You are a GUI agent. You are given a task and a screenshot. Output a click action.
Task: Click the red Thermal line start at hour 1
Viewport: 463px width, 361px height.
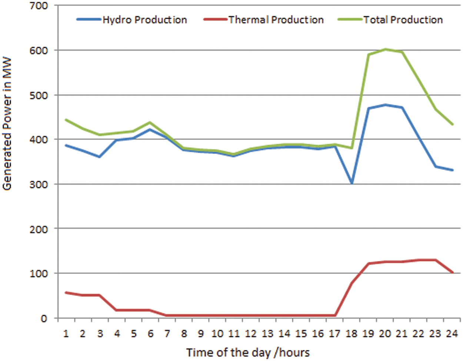tap(66, 293)
